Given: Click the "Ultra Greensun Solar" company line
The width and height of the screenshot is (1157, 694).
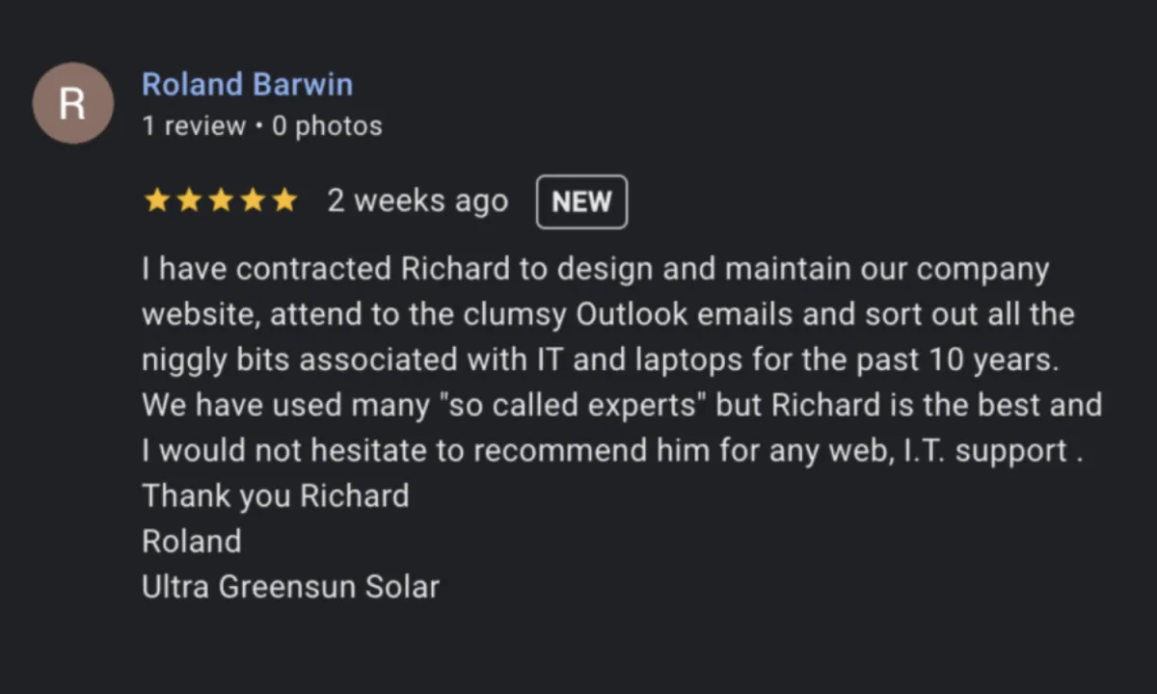Looking at the screenshot, I should pos(290,586).
